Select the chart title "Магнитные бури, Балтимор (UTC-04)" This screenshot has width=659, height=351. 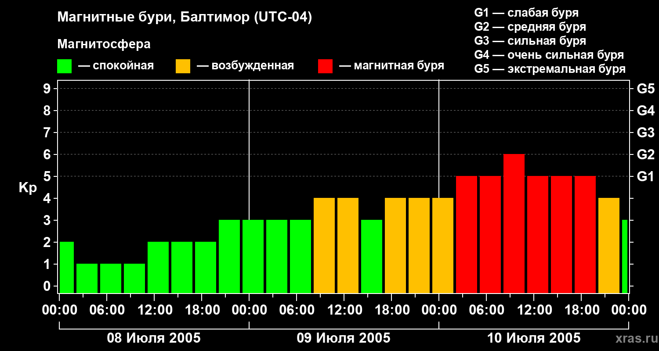point(185,18)
